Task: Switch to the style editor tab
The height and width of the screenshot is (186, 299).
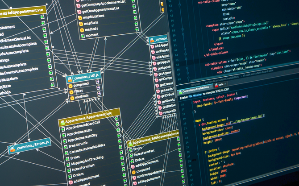Action: [220, 85]
